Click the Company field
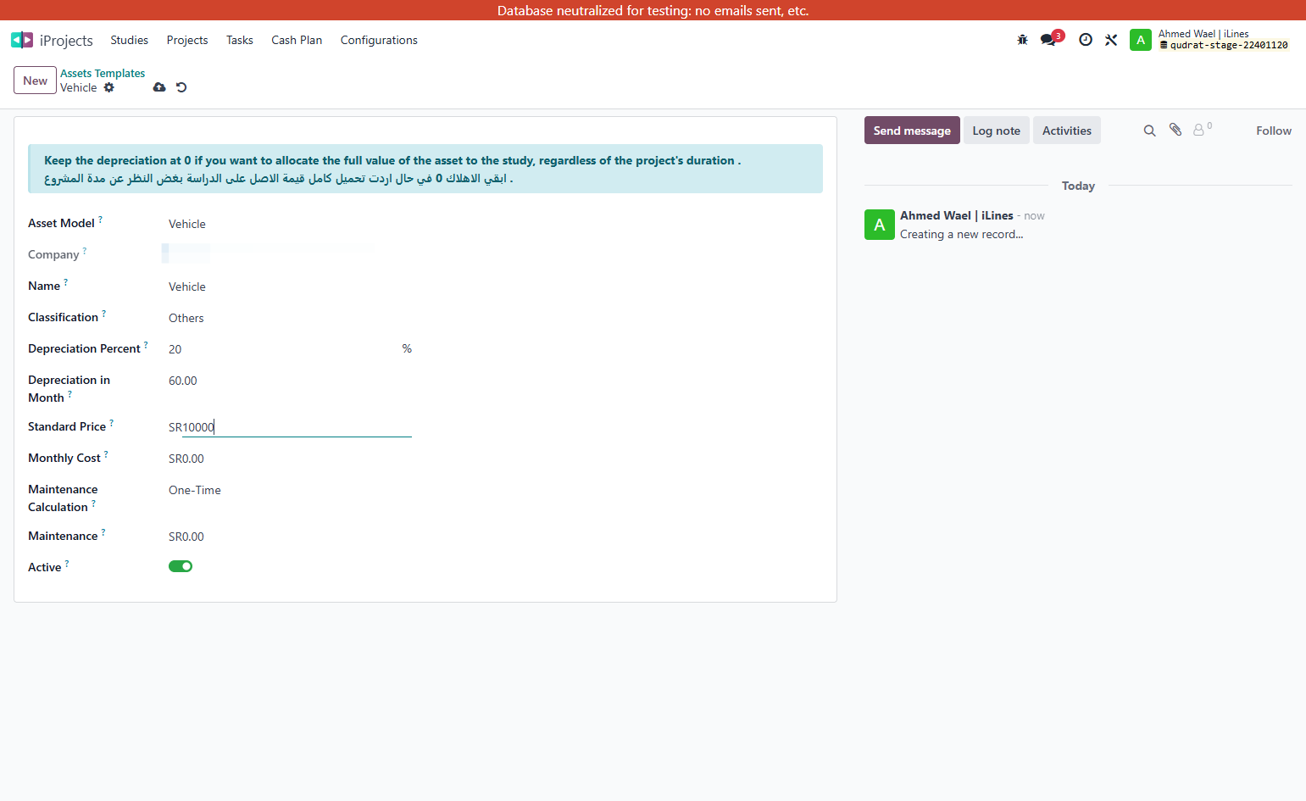Screen dimensions: 1306x801 point(290,254)
